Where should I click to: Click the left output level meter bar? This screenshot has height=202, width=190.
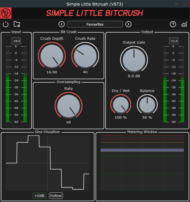[x=165, y=84]
